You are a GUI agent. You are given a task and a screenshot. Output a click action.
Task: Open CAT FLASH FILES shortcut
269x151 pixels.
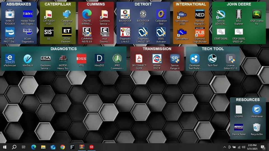tap(49, 17)
